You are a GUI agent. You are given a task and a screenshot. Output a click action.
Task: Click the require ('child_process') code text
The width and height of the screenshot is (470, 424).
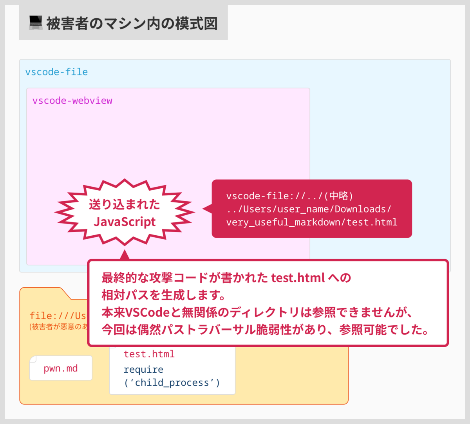pos(172,376)
